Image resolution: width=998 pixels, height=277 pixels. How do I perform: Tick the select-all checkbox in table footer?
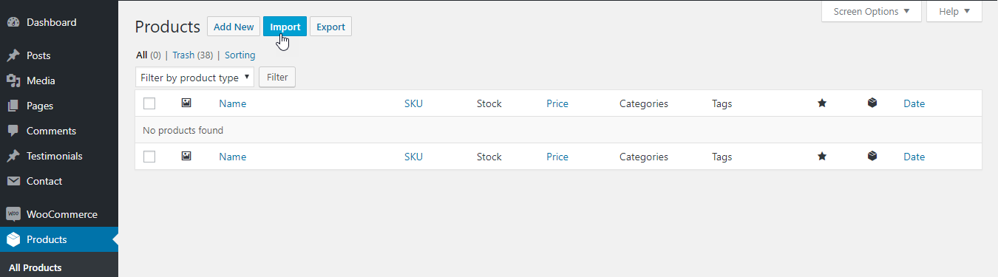click(x=149, y=157)
